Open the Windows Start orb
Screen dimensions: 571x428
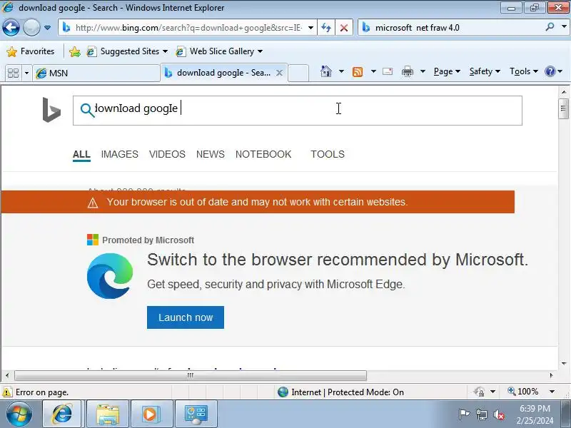(x=19, y=414)
